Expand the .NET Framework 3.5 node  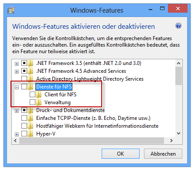point(17,64)
